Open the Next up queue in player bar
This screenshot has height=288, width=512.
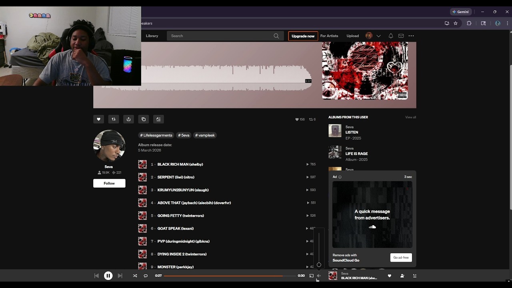point(414,276)
